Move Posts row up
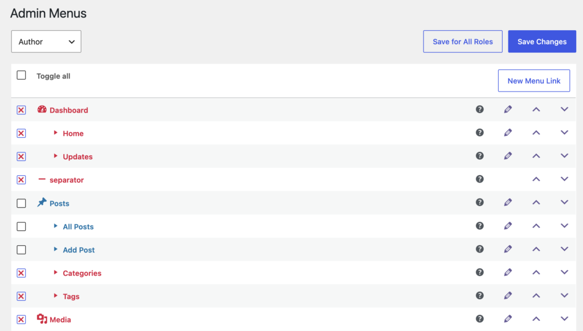 click(x=536, y=202)
